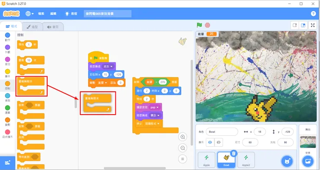The width and height of the screenshot is (320, 170).
Task: Select the yellow Events category circle
Action: point(7,71)
